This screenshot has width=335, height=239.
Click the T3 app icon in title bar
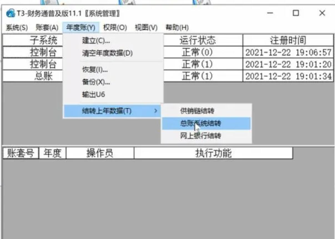pos(10,13)
